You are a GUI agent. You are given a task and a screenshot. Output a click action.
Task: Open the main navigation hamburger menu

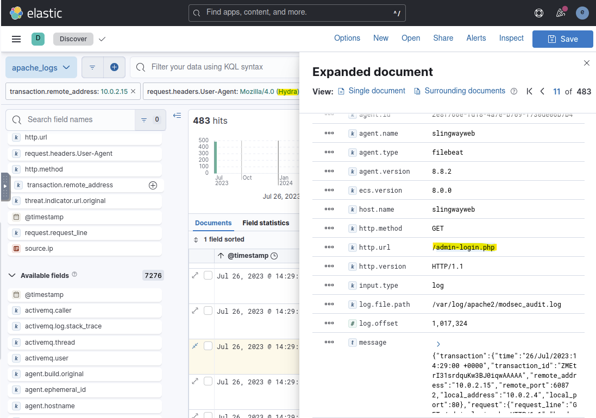pyautogui.click(x=16, y=39)
